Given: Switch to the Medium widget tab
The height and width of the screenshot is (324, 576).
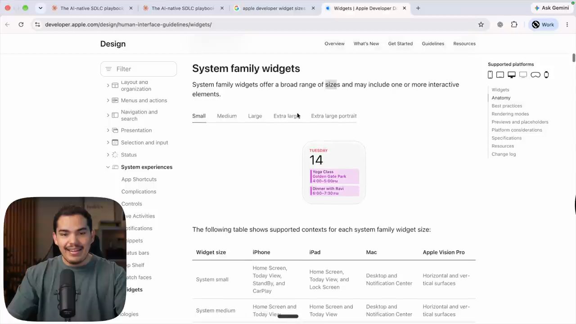Looking at the screenshot, I should coord(227,116).
